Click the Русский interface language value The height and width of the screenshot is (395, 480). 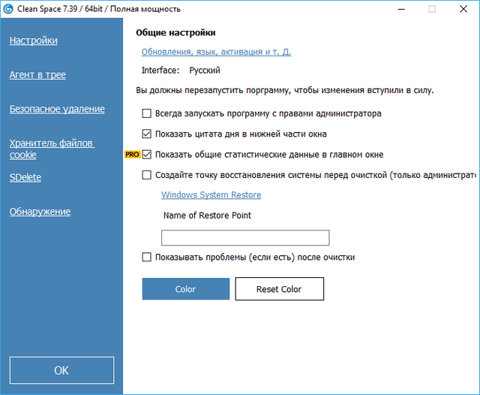(205, 71)
